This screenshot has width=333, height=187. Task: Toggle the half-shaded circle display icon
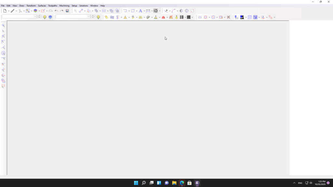[181, 11]
